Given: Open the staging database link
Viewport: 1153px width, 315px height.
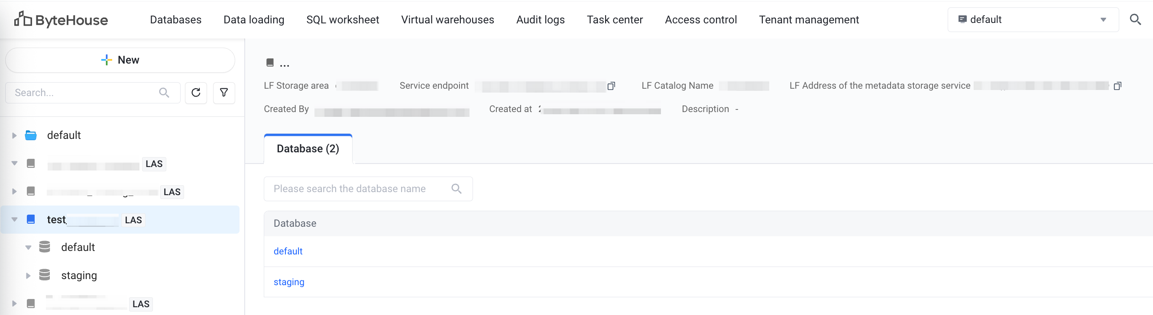Looking at the screenshot, I should [x=289, y=282].
